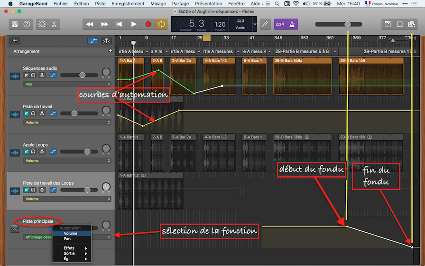
Task: Click the Rewind transport button
Action: tap(90, 24)
